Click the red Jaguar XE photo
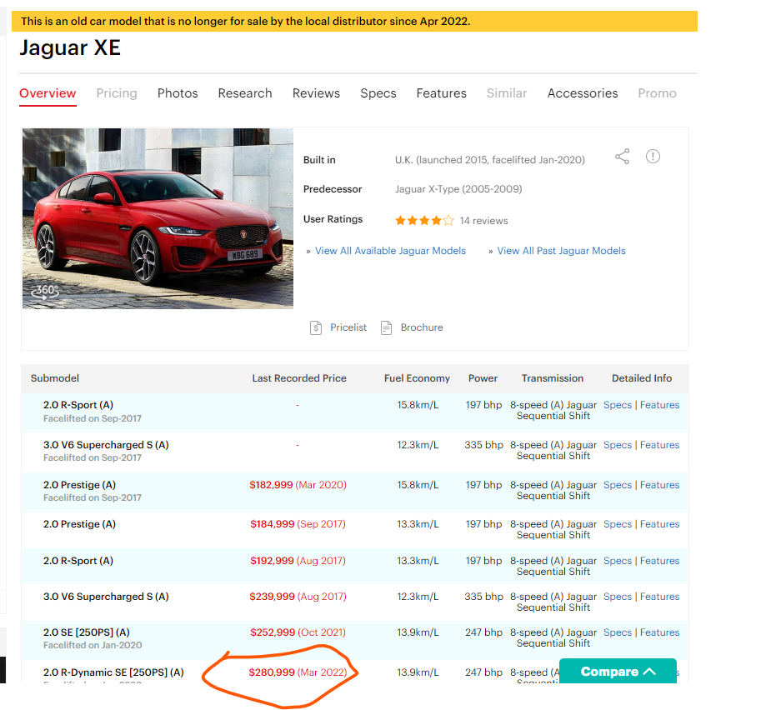Image resolution: width=771 pixels, height=710 pixels. 158,218
